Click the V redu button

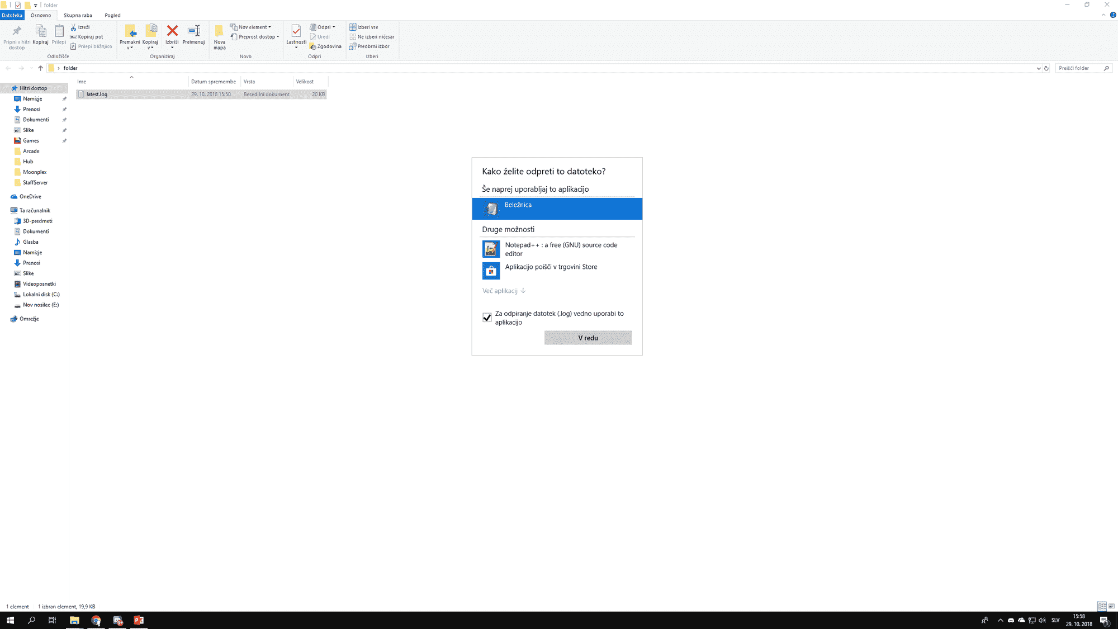(588, 338)
